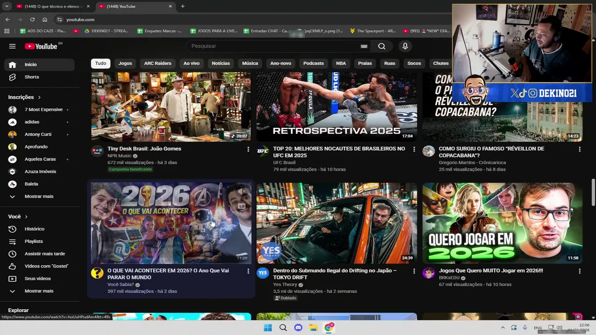Open options menu for Copacabana video
The width and height of the screenshot is (596, 335).
pos(580,149)
